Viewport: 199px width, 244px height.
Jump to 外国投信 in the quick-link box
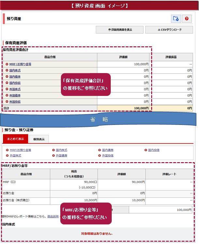click(x=108, y=156)
